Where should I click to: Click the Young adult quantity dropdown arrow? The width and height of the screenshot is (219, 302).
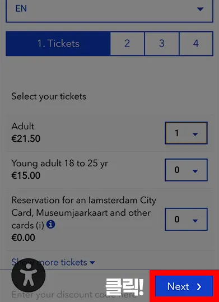(x=195, y=171)
